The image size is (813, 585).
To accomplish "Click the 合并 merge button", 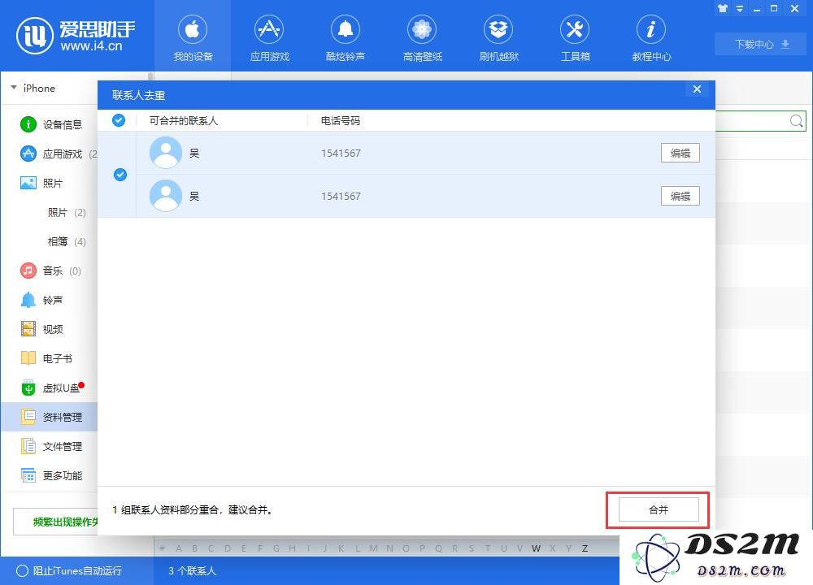I will pos(659,510).
